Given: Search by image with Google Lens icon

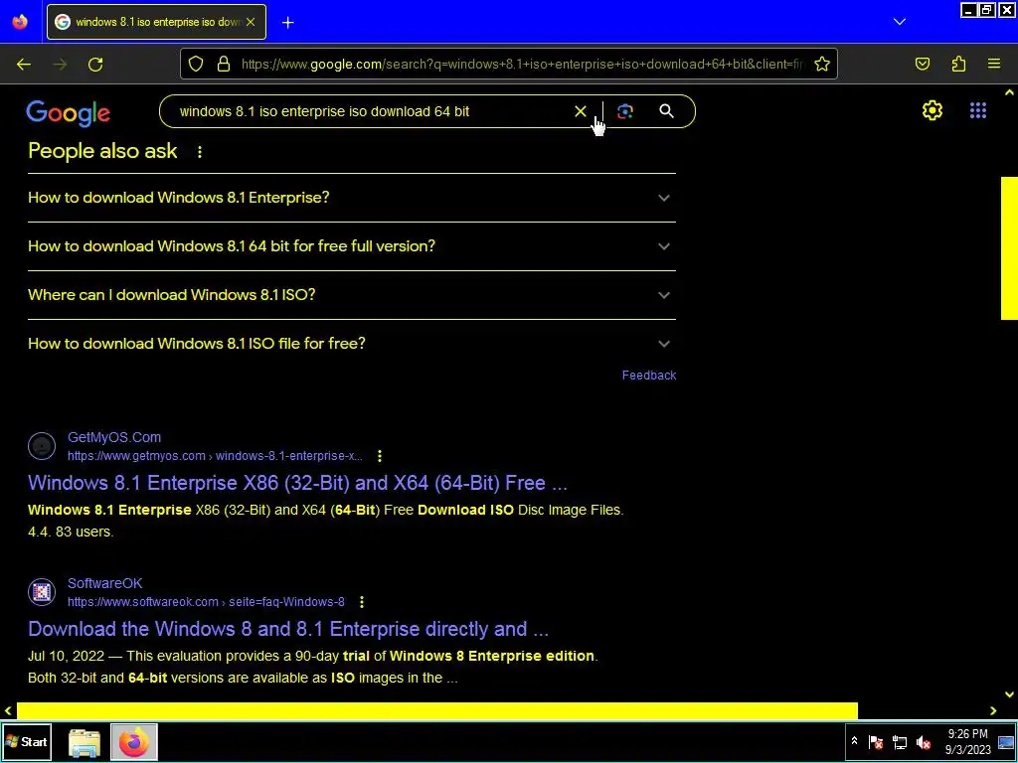Looking at the screenshot, I should [624, 111].
